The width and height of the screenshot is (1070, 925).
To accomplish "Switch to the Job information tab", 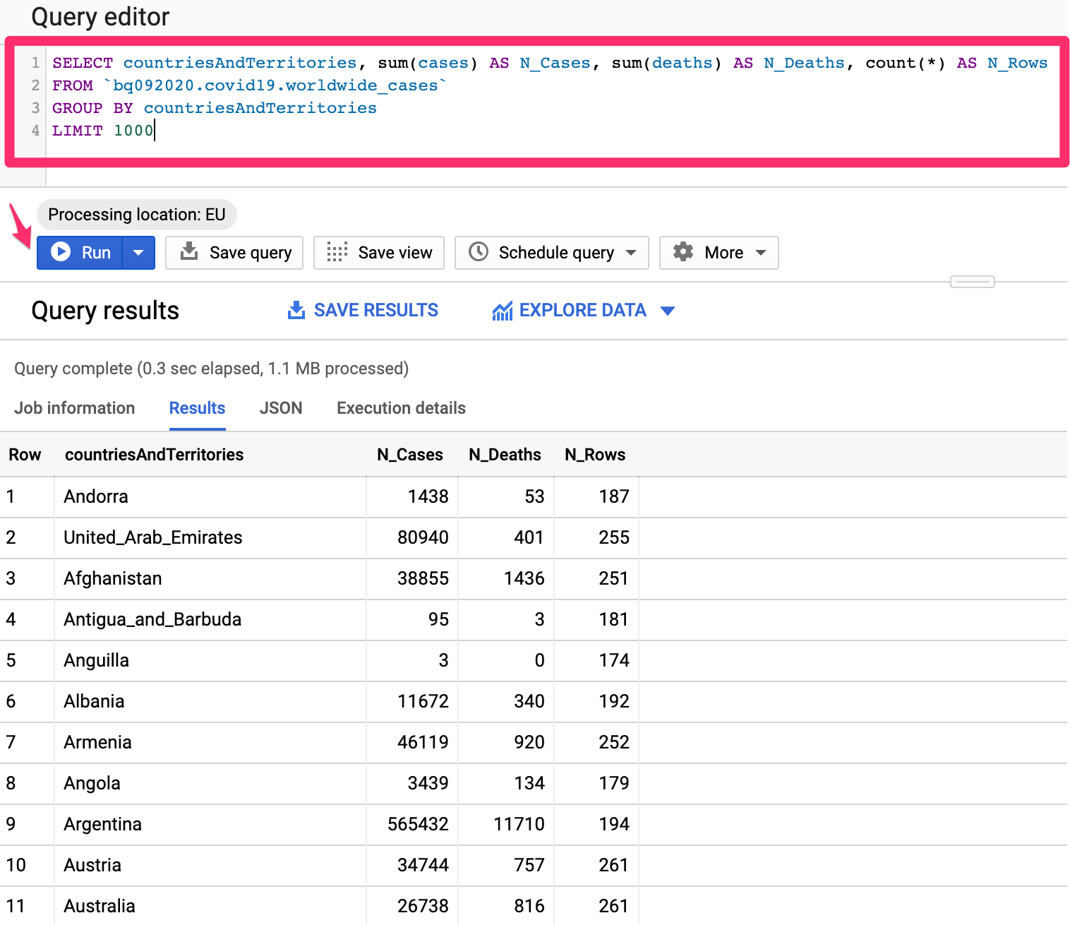I will point(75,408).
